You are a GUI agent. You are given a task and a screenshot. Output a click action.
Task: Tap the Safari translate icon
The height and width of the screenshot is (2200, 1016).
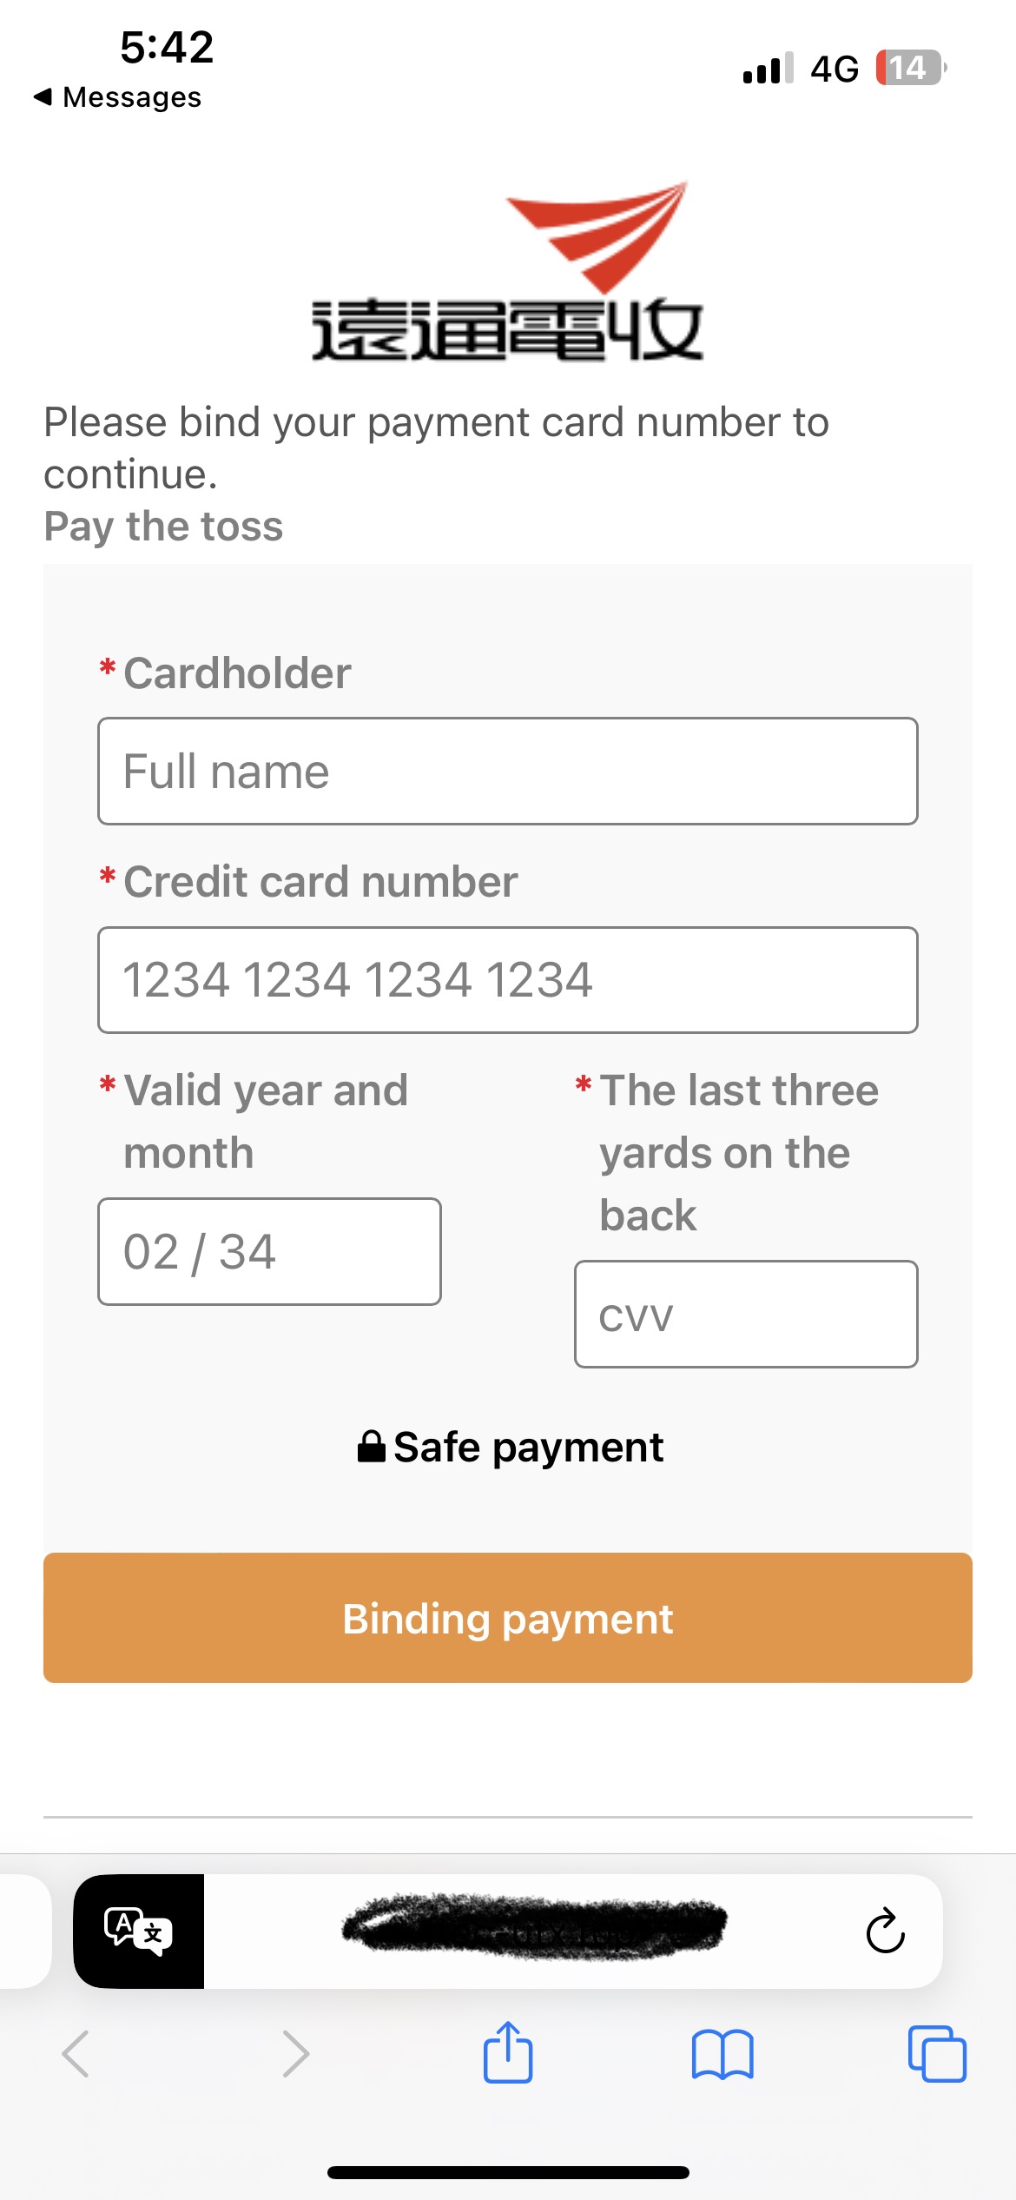tap(139, 1931)
